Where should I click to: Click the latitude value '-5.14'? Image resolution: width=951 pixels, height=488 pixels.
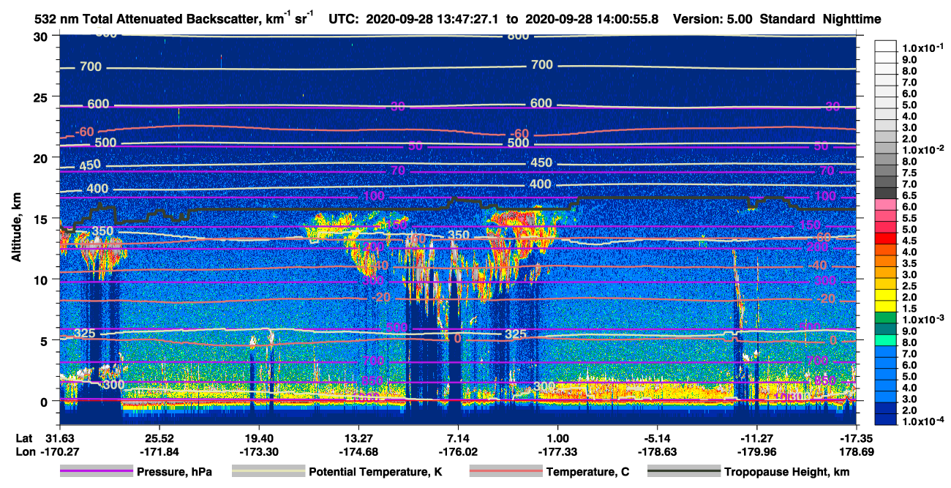point(657,438)
